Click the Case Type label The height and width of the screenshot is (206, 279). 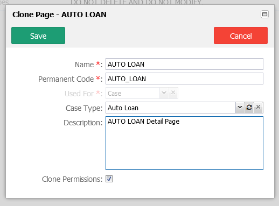pyautogui.click(x=84, y=108)
